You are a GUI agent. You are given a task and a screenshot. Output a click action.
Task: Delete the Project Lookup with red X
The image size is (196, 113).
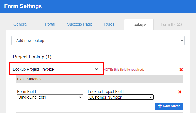(181, 70)
